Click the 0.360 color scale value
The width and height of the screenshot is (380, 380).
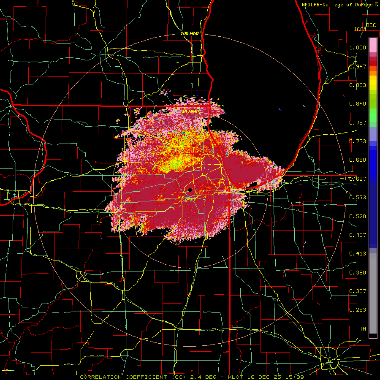coord(358,273)
